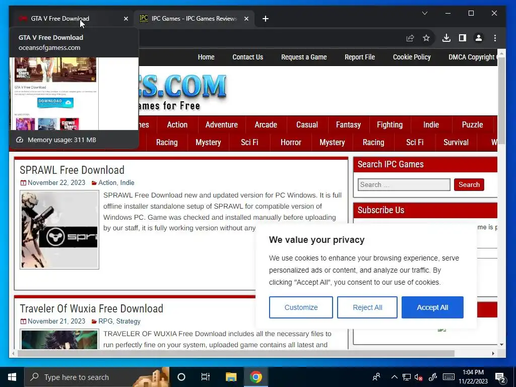Open Traveler Of Wuxia Free Download title
The image size is (516, 387).
[92, 309]
